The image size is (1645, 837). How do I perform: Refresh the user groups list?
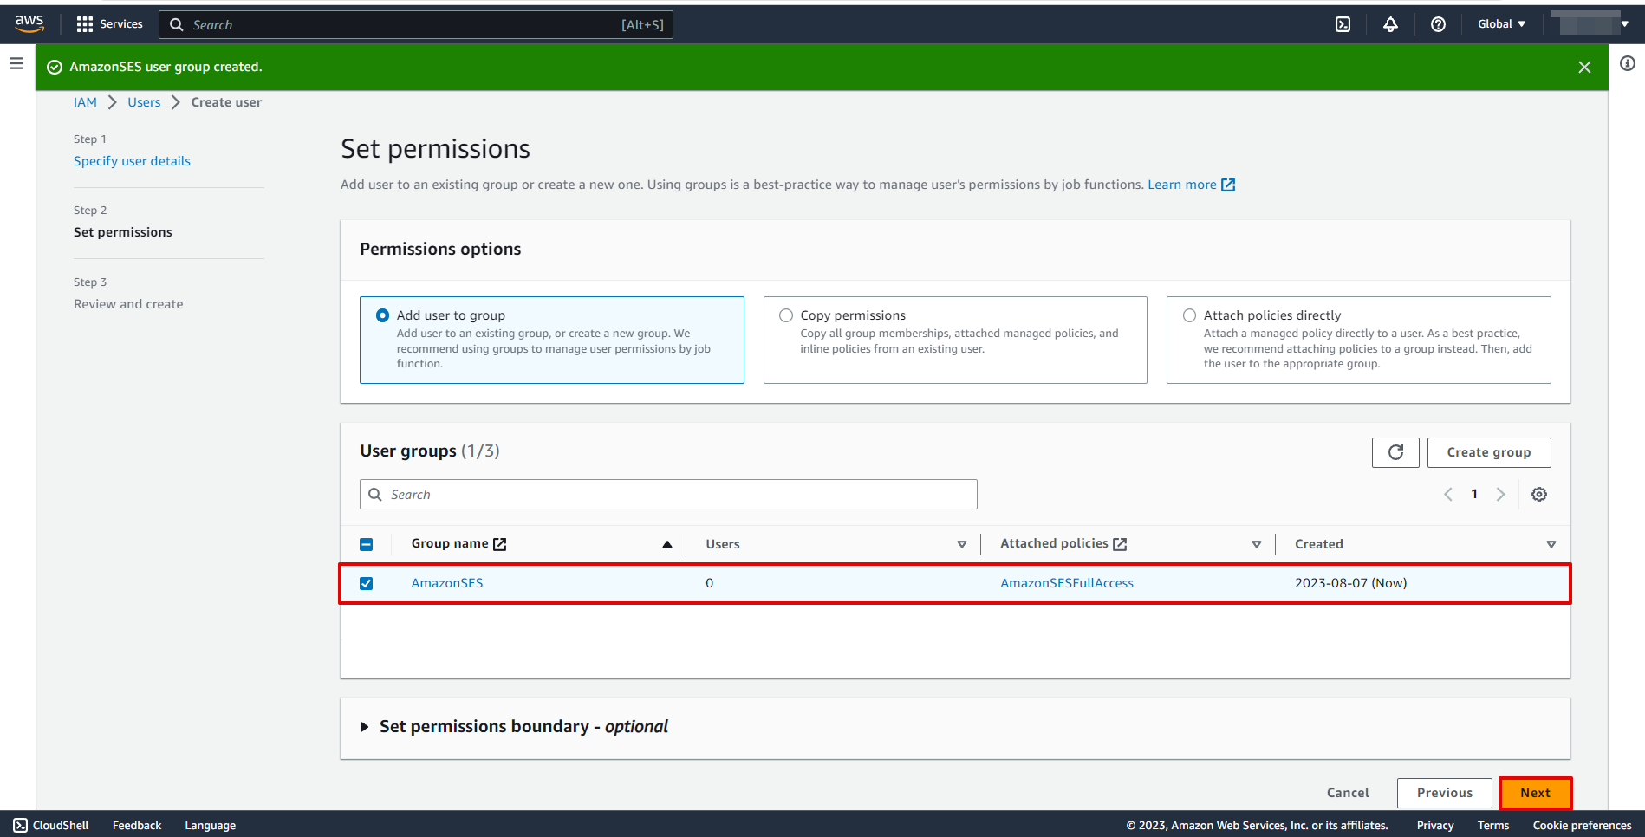[x=1395, y=452]
